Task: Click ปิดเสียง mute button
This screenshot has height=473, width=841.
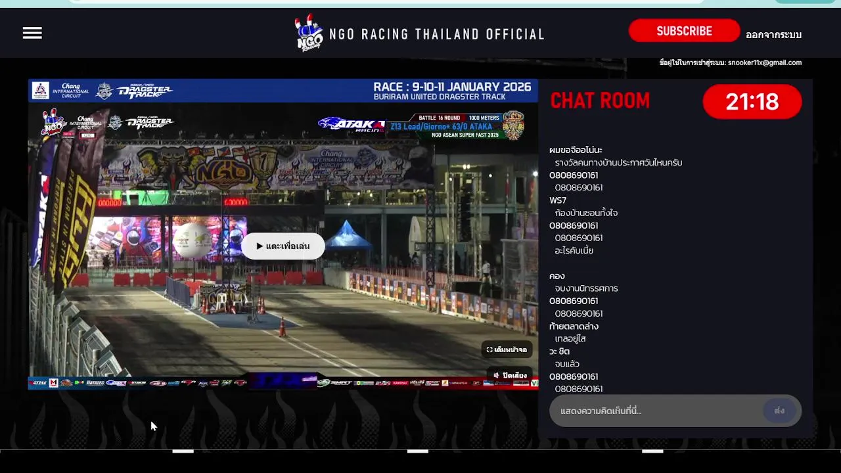Action: click(511, 375)
